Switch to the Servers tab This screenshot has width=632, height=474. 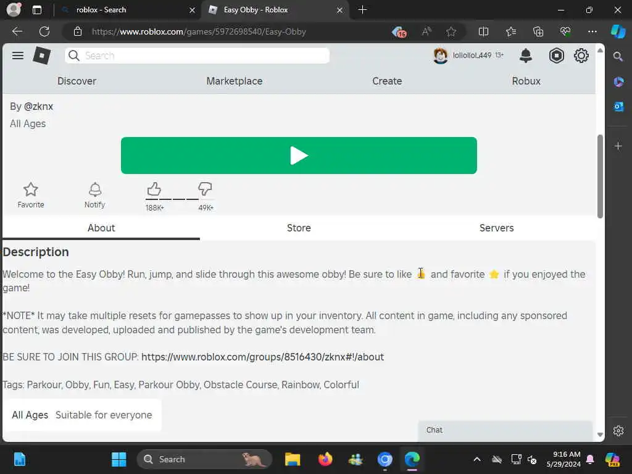click(497, 228)
